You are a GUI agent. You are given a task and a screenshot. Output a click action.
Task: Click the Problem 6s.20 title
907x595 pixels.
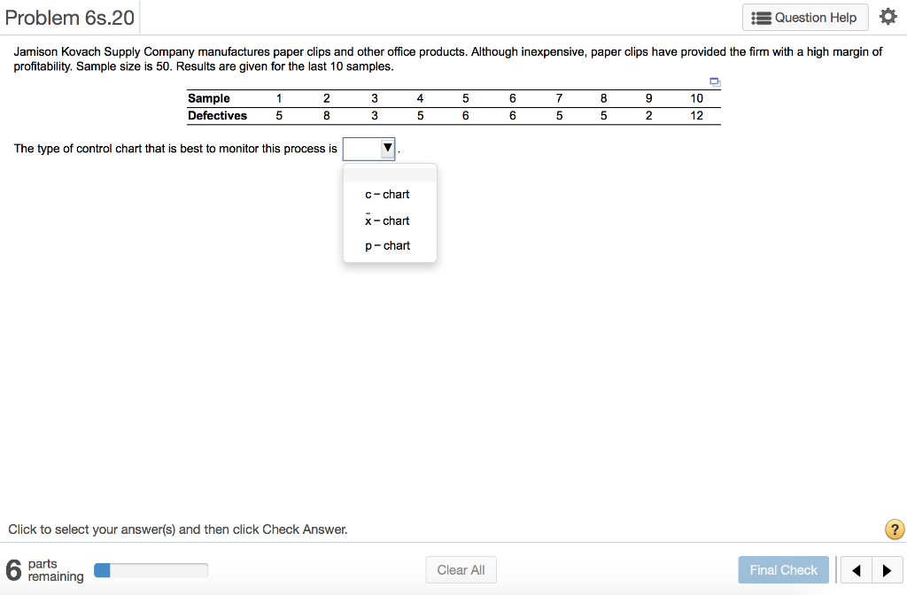coord(71,17)
